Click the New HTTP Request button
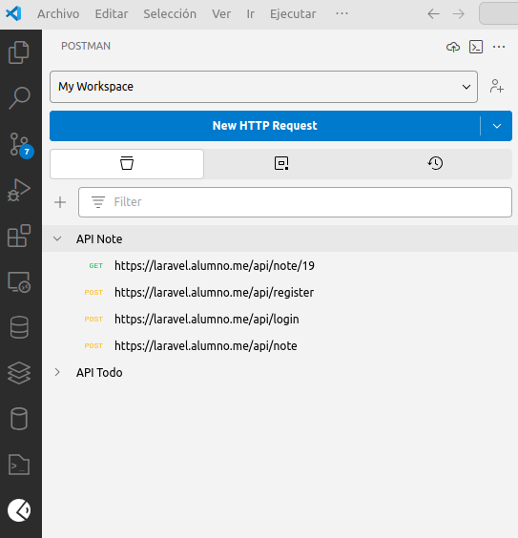 [264, 126]
